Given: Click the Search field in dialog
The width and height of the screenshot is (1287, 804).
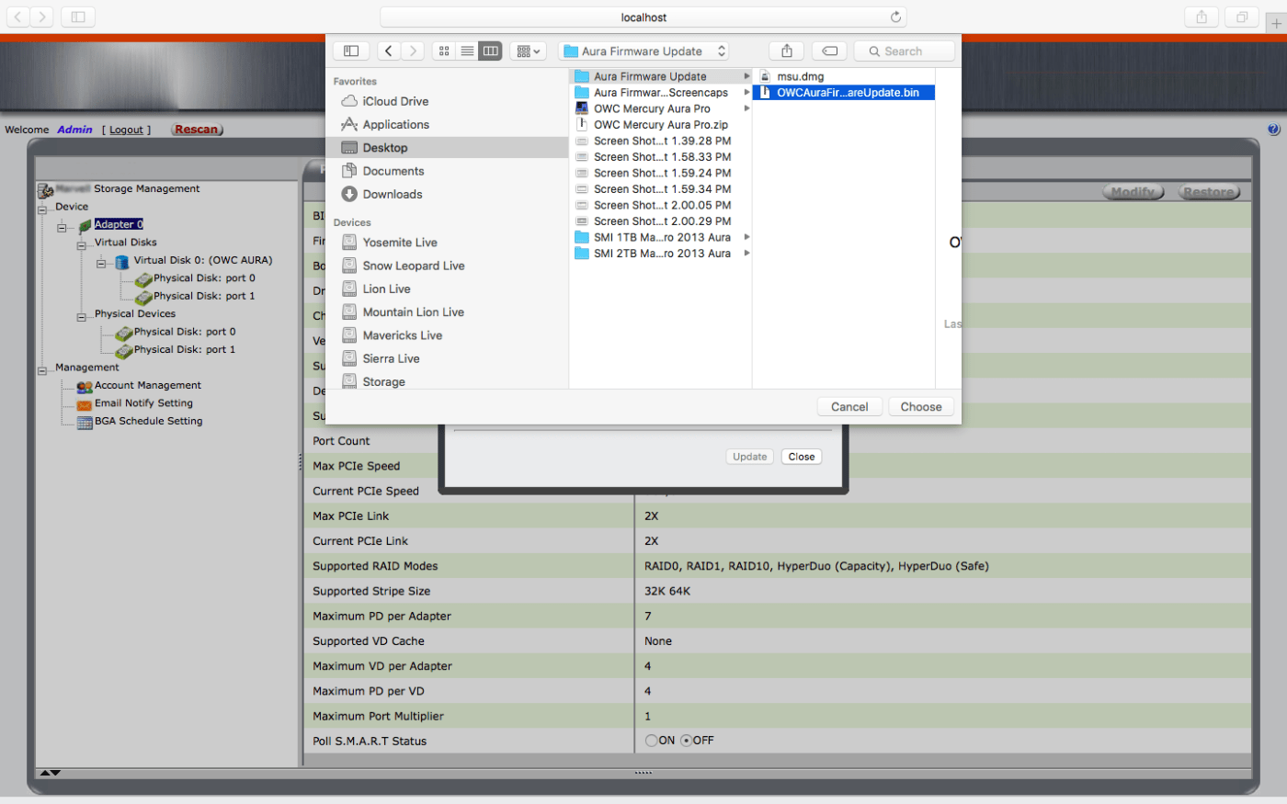Looking at the screenshot, I should (904, 51).
